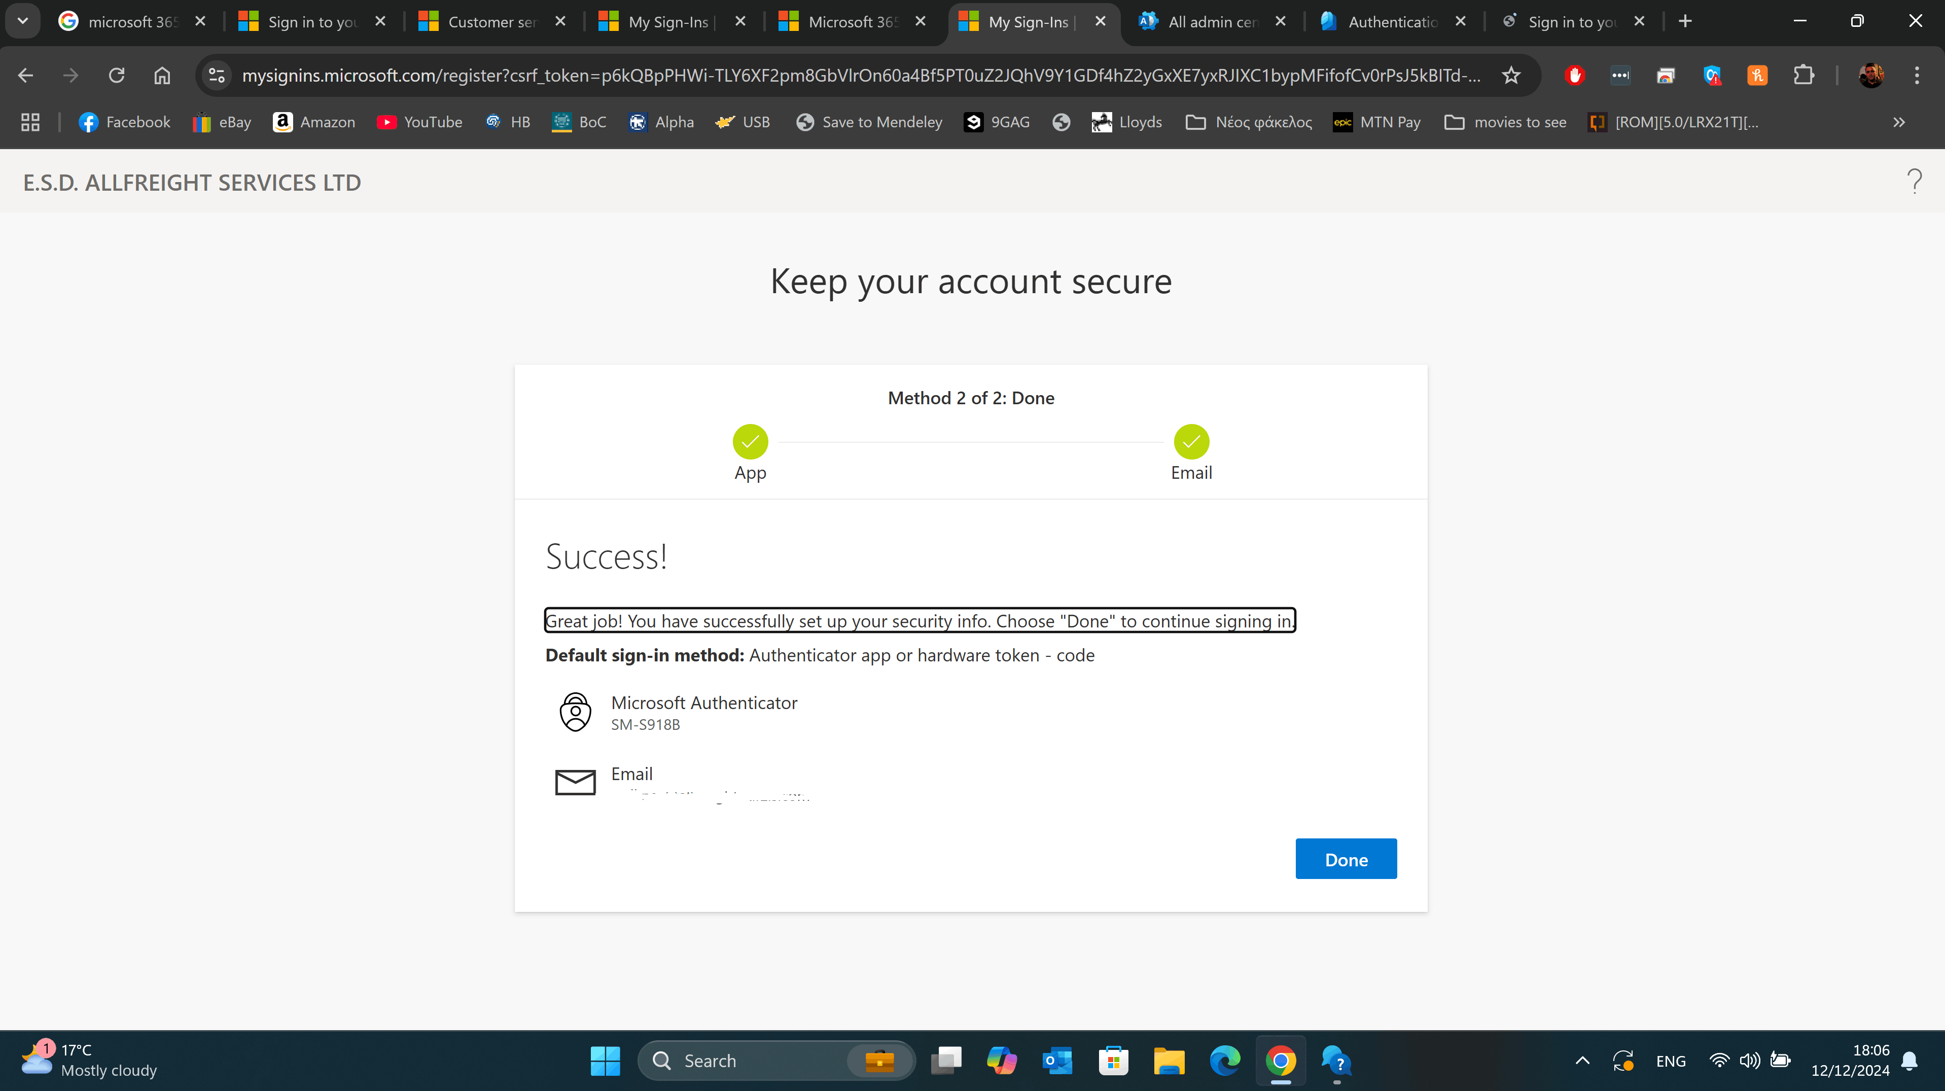Open the Facebook bookmark
Screen dimensions: 1945x1091
tap(125, 122)
